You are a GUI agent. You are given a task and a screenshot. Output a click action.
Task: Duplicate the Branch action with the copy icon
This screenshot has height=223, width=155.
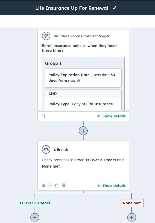tap(43, 185)
